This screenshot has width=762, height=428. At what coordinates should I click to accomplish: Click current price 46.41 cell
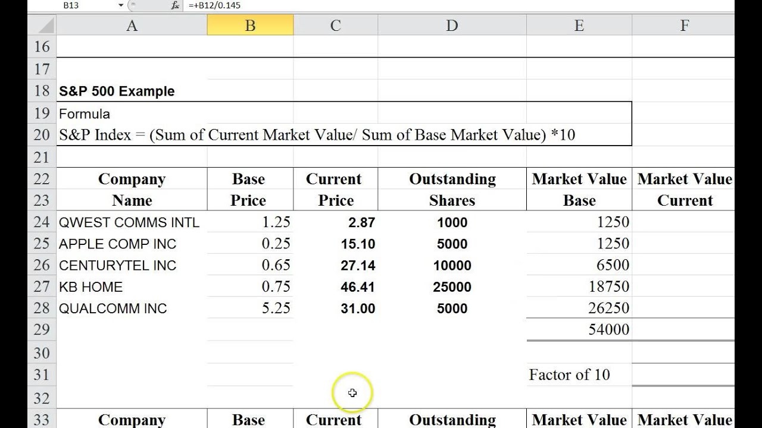tap(336, 287)
